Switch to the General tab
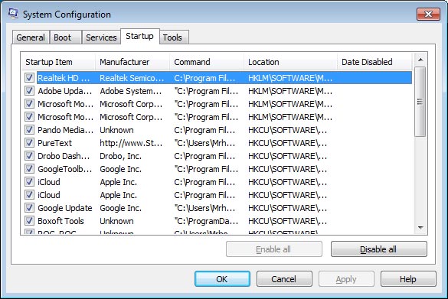This screenshot has height=299, width=448. [31, 37]
